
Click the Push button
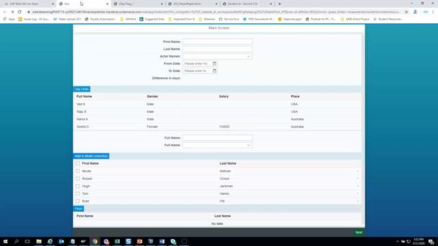79,208
